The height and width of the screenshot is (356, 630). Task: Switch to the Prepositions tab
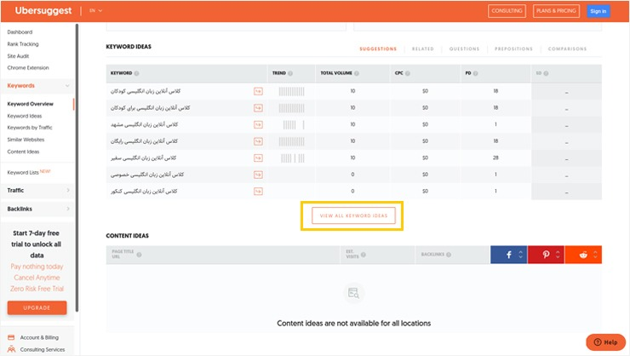pos(513,49)
